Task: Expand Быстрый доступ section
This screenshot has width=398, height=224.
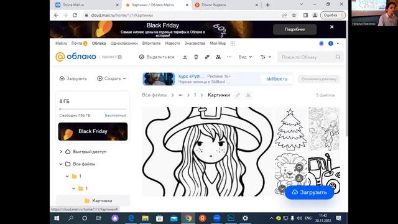Action: [61, 152]
